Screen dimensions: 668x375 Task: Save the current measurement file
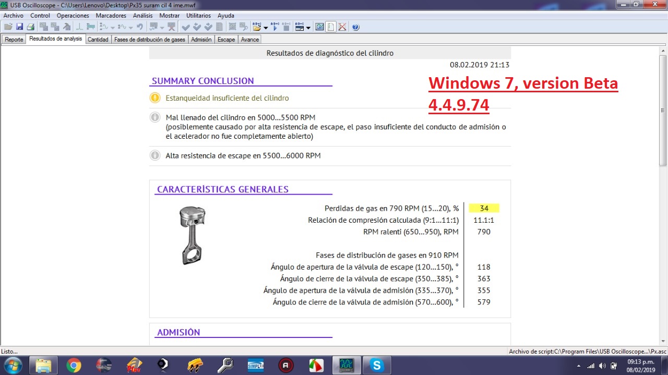[20, 27]
